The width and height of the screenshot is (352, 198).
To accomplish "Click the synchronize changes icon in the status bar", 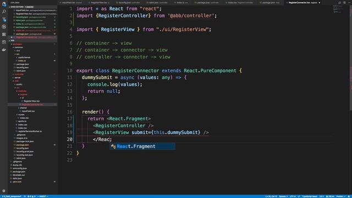I will [25, 196].
